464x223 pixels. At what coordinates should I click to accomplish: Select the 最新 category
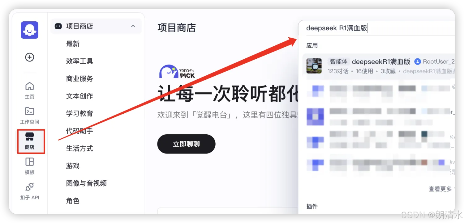(73, 44)
